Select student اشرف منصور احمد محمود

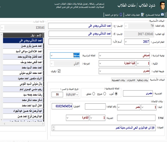pyautogui.click(x=23, y=78)
